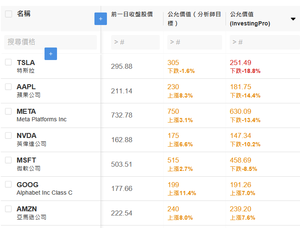Click the analyst target fair value filter input
300x228 pixels.
[195, 42]
